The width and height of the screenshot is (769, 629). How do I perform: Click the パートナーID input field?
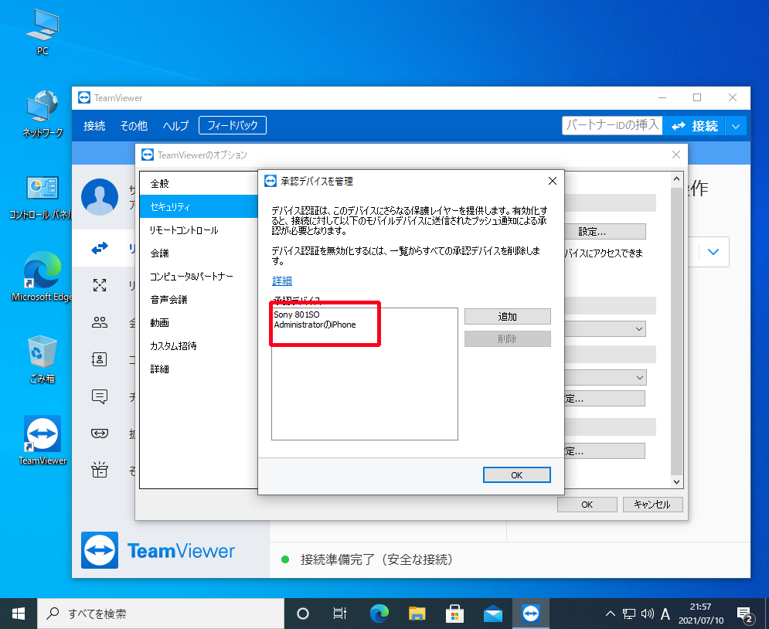point(611,125)
